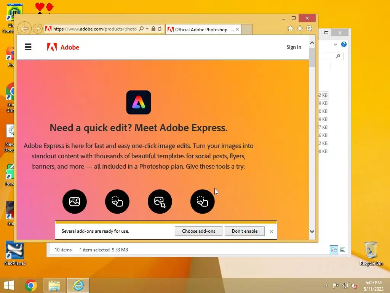Click the vertical scrollbar thumb
This screenshot has height=293, width=390.
pos(312,57)
